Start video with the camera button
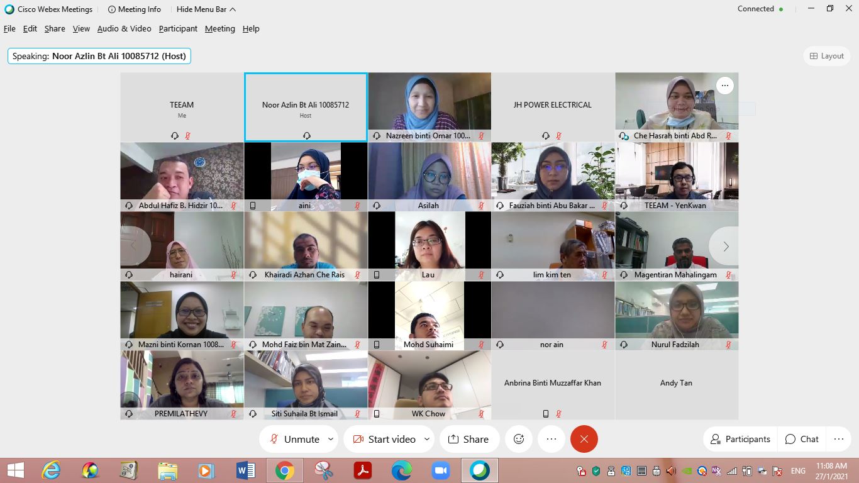The height and width of the screenshot is (483, 859). [384, 439]
